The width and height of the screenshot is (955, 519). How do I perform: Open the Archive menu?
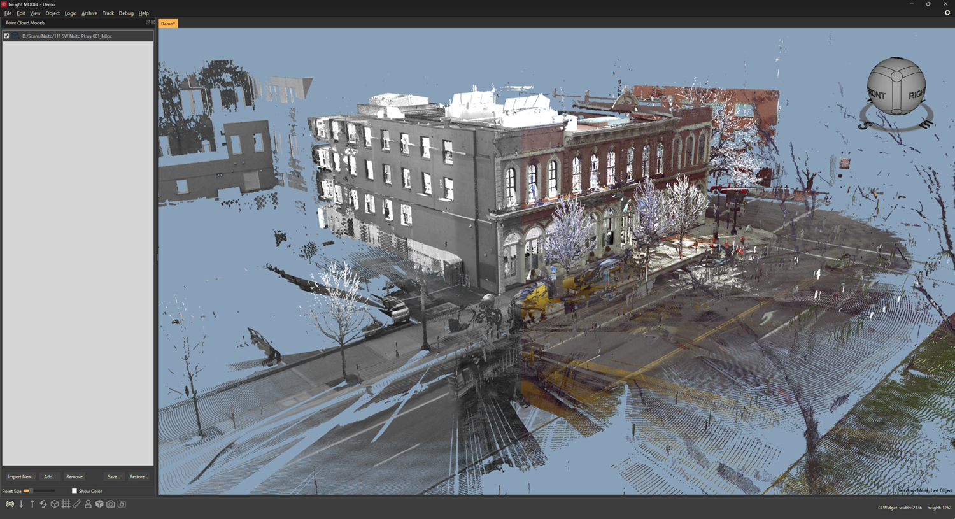point(89,13)
